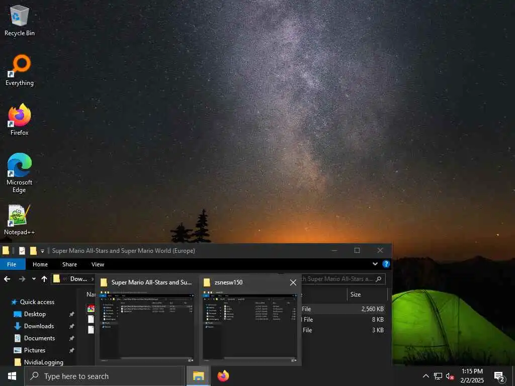Switch to the Home ribbon tab
This screenshot has width=515, height=386.
pyautogui.click(x=40, y=264)
